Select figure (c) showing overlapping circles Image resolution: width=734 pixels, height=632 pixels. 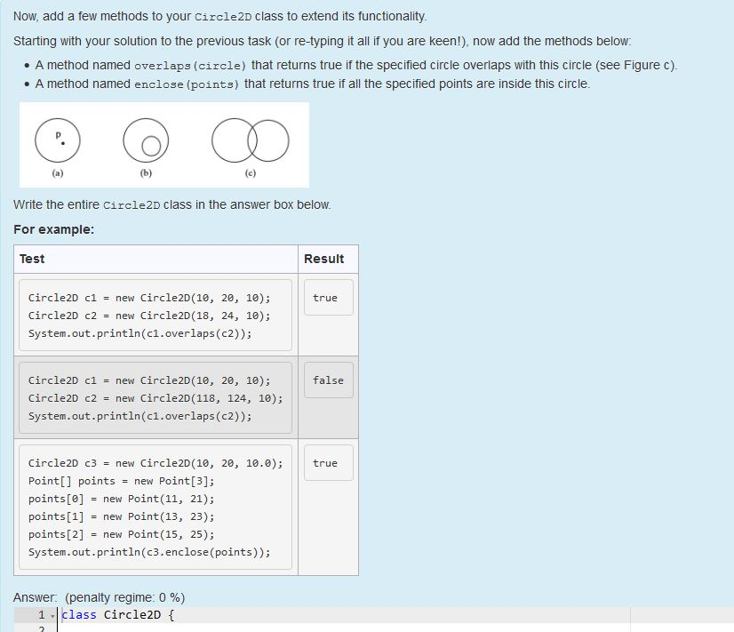click(251, 140)
